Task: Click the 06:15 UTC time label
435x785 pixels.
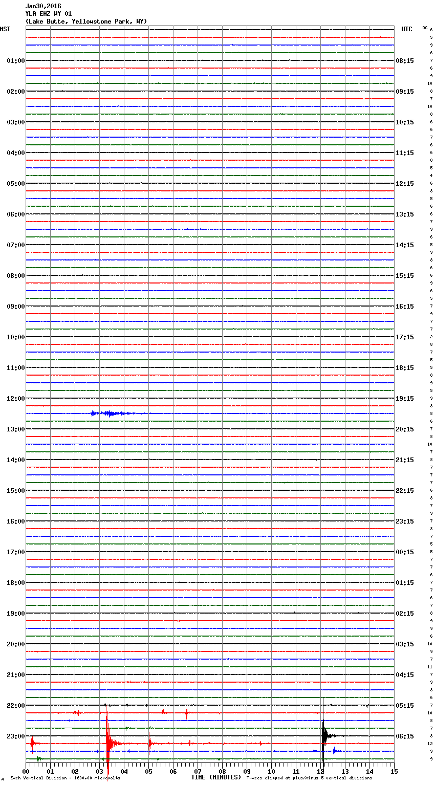Action: [405, 736]
